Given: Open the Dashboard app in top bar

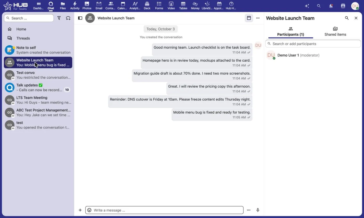Looking at the screenshot, I should (x=38, y=6).
